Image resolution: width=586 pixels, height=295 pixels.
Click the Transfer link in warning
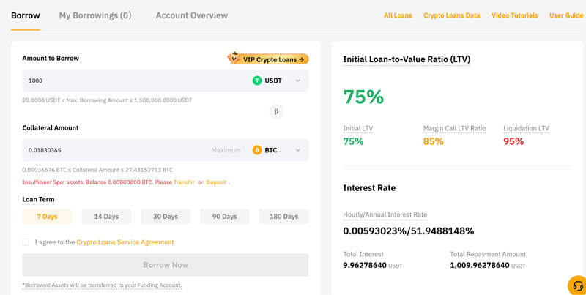coord(184,182)
